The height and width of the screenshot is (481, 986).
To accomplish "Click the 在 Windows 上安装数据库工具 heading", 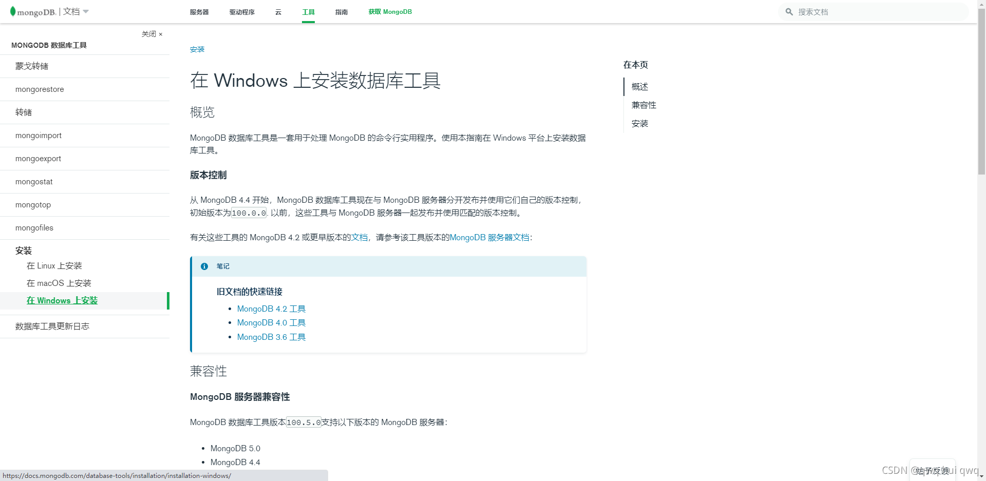I will coord(315,81).
